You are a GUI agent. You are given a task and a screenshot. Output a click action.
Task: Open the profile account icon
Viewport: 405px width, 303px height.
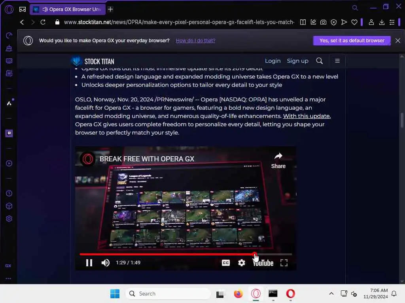[x=371, y=22]
